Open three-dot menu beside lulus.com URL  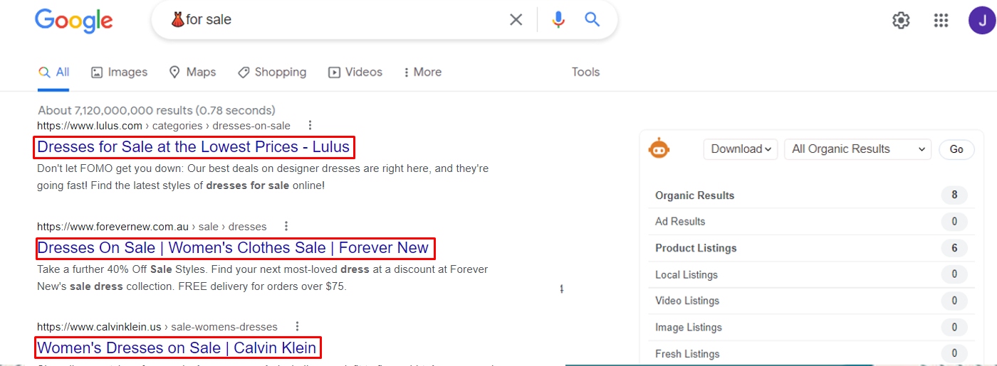(310, 126)
